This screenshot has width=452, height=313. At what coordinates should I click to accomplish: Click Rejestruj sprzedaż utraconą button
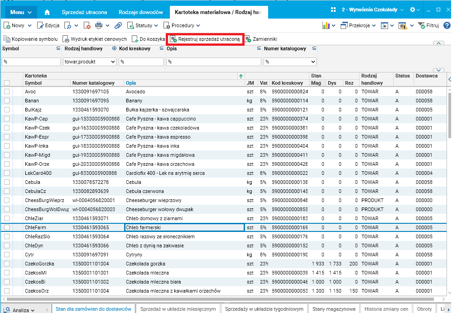(x=205, y=39)
